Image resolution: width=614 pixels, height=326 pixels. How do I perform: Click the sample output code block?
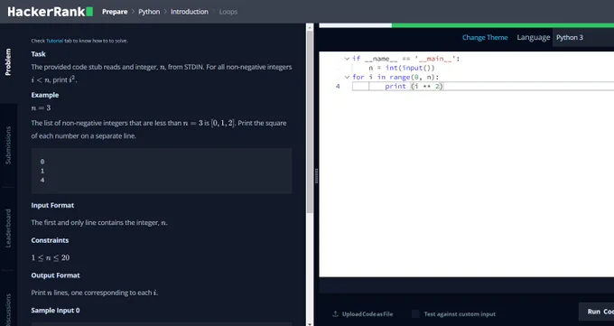[162, 171]
